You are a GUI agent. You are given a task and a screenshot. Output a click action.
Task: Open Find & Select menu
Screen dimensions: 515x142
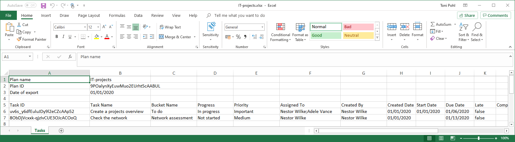(x=477, y=32)
